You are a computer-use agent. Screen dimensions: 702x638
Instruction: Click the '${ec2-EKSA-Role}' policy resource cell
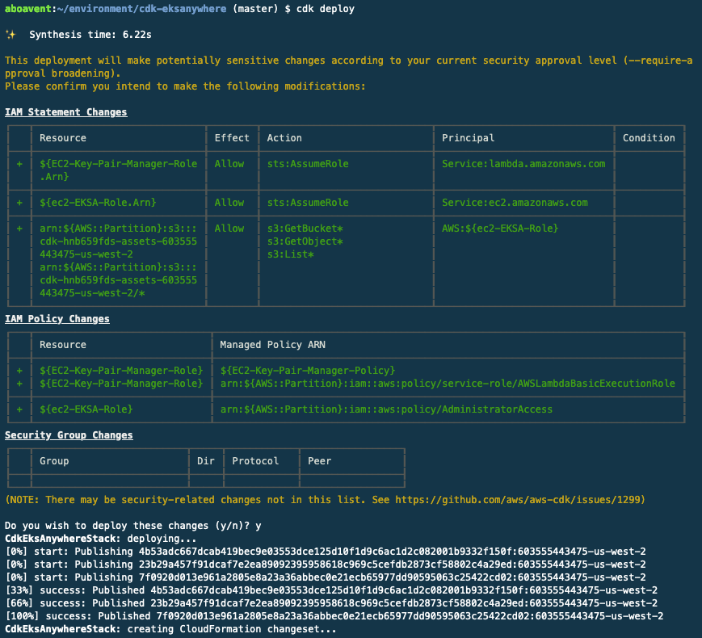(86, 409)
